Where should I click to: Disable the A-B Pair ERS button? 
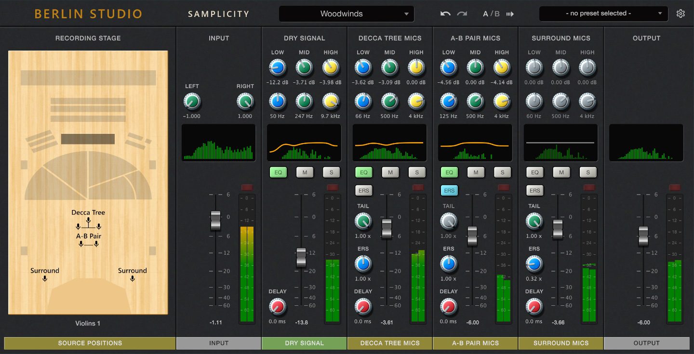click(449, 191)
